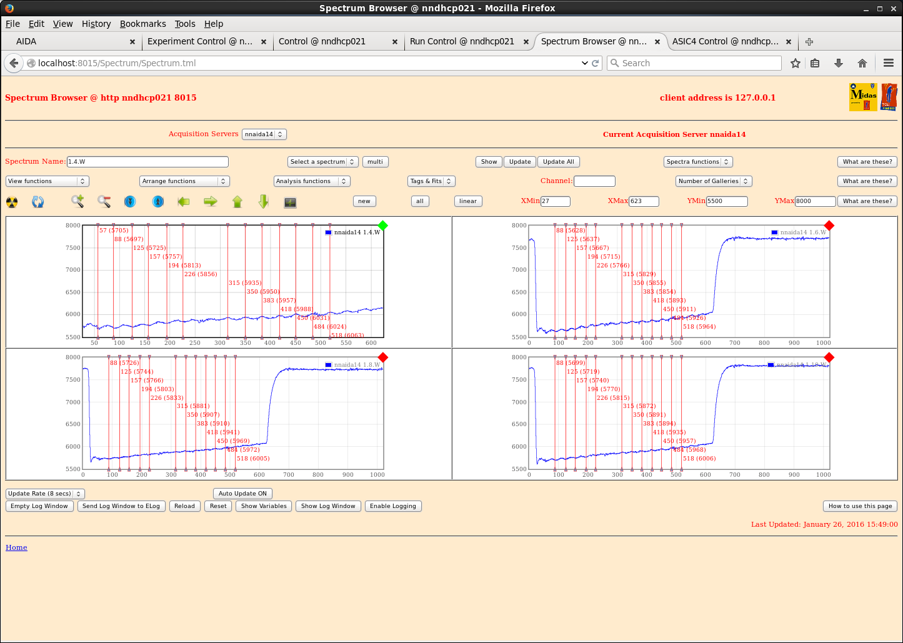The width and height of the screenshot is (903, 643).
Task: Open a new browser tab
Action: [x=809, y=42]
